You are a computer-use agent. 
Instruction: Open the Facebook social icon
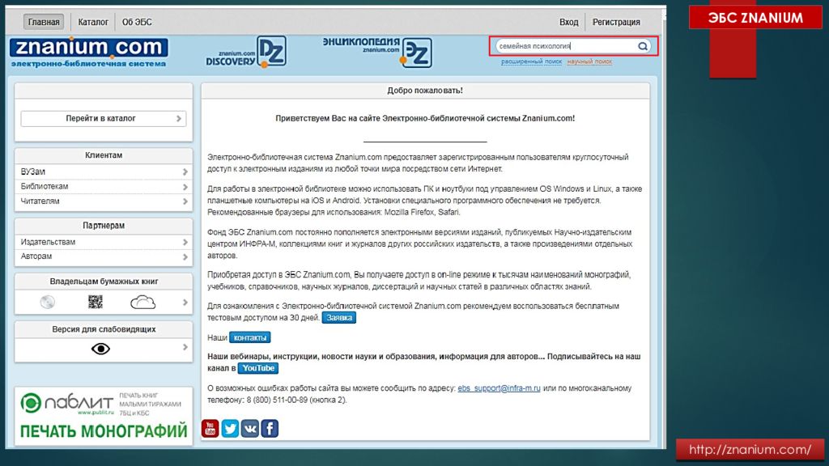click(270, 429)
